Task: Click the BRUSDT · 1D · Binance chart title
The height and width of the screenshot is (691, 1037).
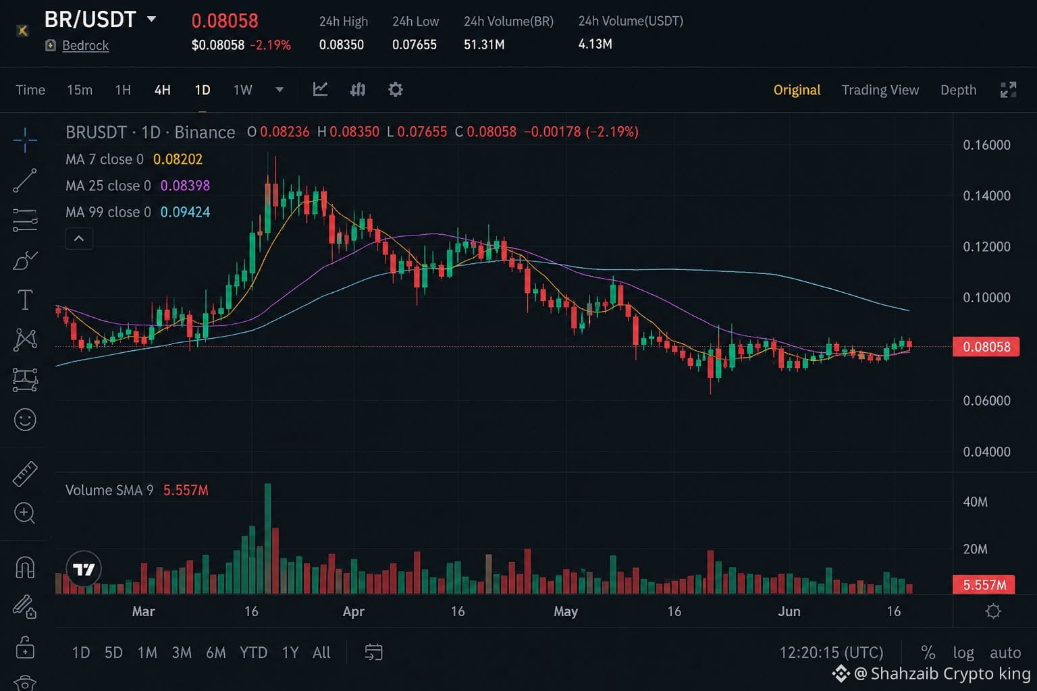Action: [x=150, y=132]
